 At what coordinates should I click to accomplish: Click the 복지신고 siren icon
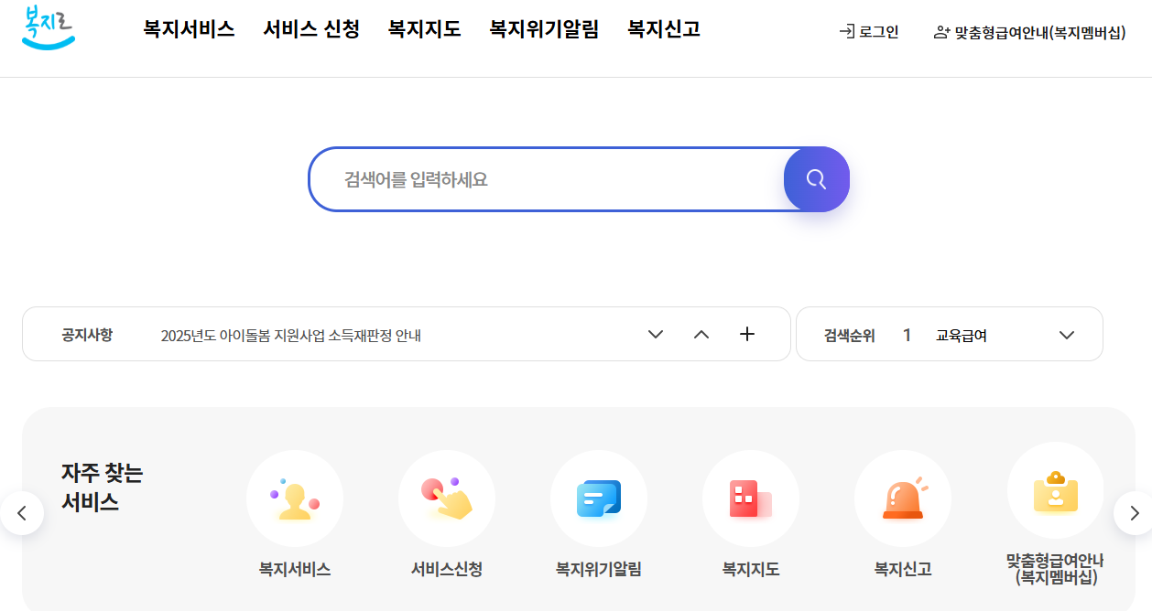[903, 498]
